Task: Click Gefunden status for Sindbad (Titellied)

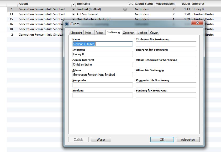Action: coord(142,9)
